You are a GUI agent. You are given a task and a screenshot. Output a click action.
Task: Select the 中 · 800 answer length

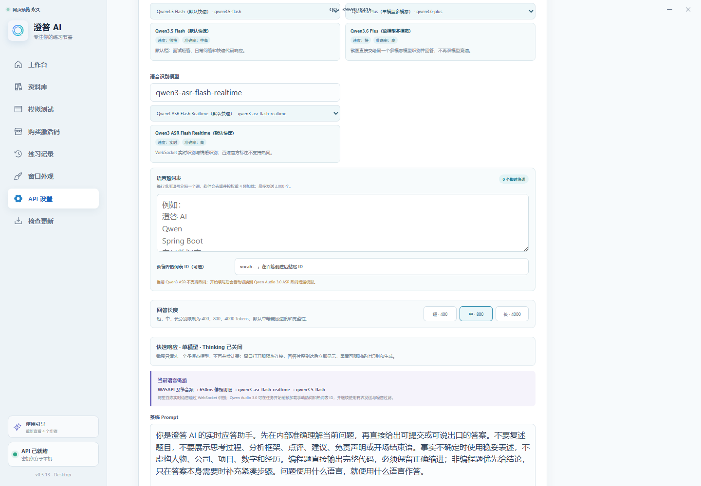[476, 314]
